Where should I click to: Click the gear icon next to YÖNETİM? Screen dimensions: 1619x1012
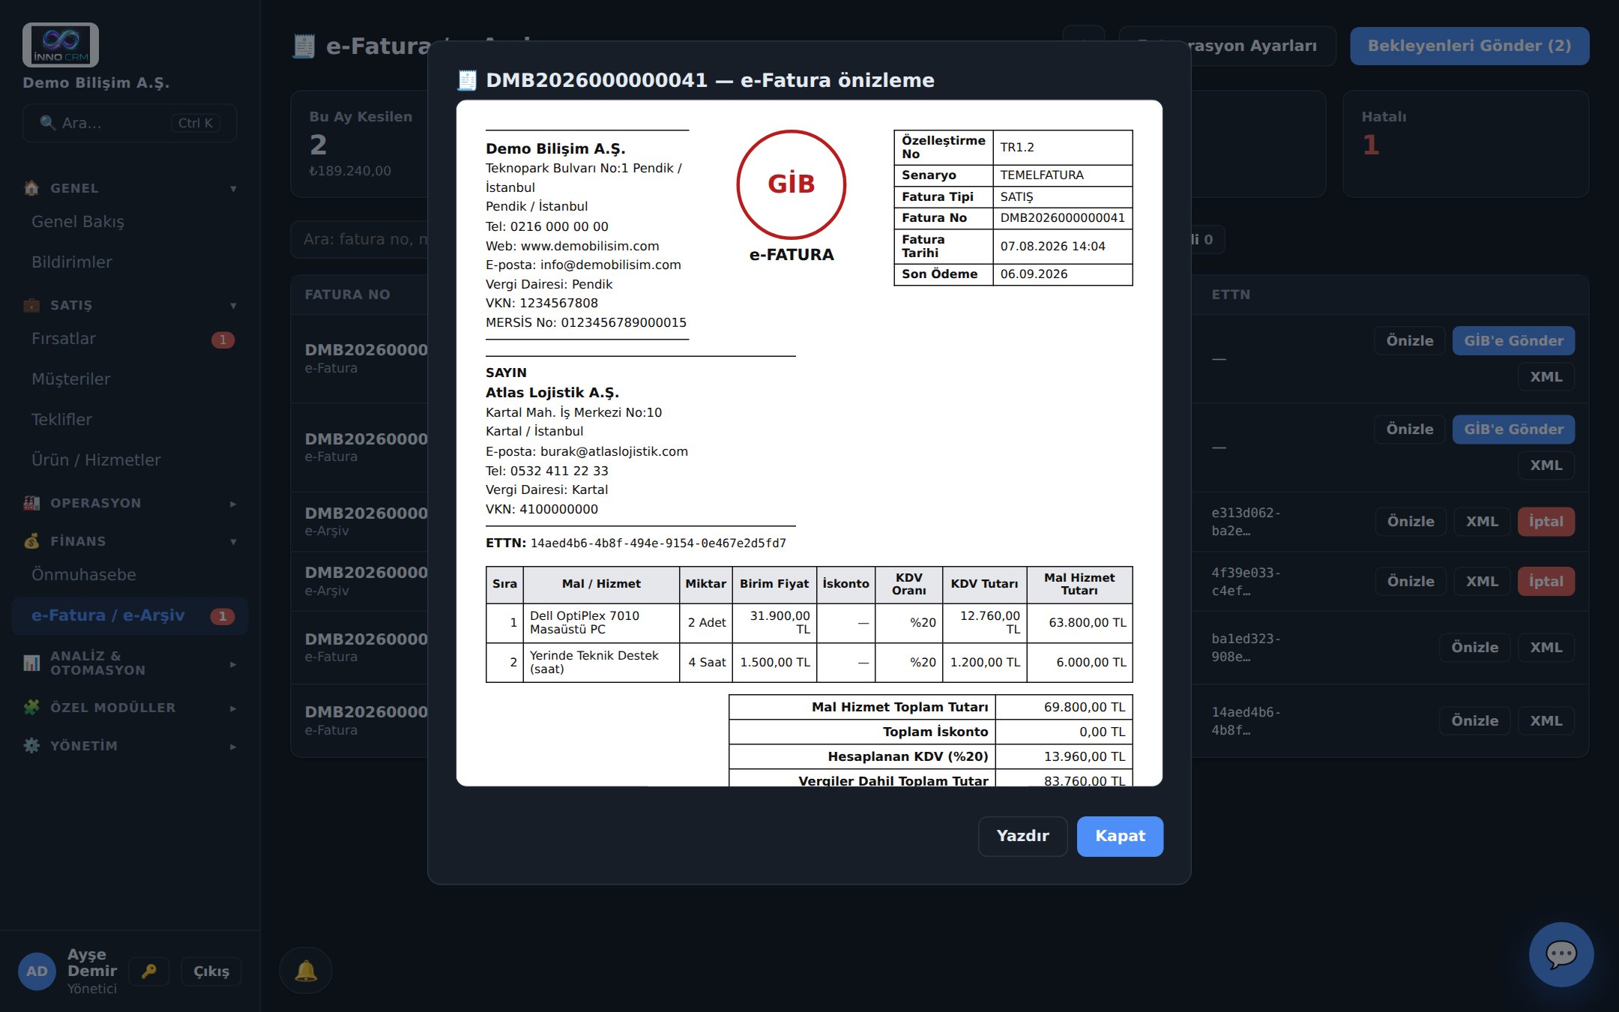coord(31,746)
